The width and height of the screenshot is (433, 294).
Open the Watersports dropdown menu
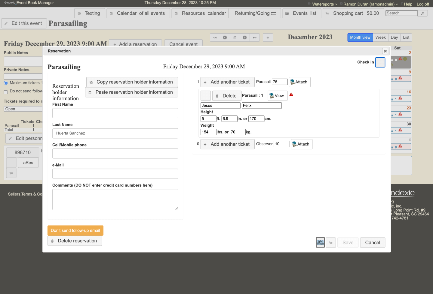coord(324,4)
